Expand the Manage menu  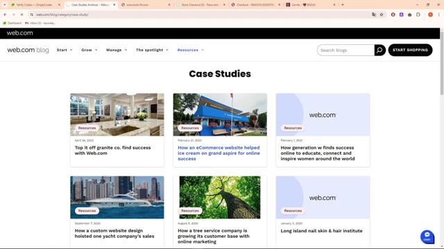pyautogui.click(x=117, y=50)
